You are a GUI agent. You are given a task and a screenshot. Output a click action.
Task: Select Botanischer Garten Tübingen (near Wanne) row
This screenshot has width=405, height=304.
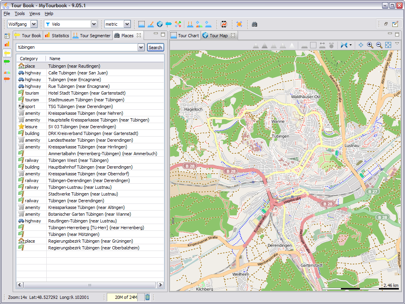pyautogui.click(x=90, y=214)
